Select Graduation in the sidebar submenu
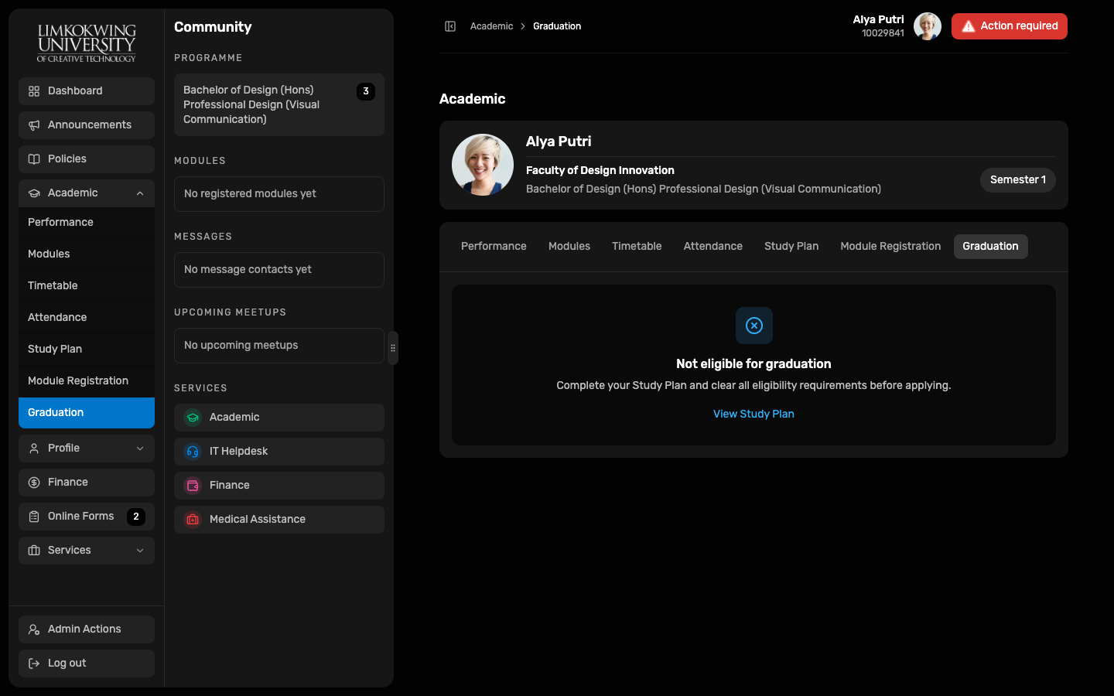1114x696 pixels. tap(87, 413)
